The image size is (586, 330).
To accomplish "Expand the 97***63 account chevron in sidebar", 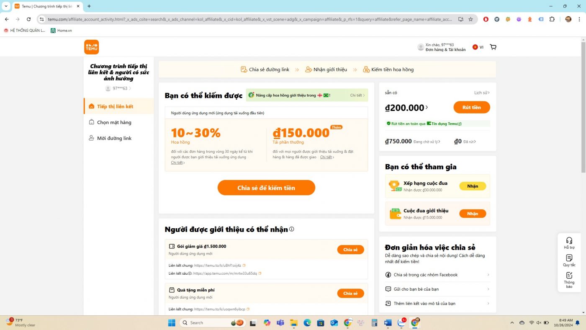I will [130, 88].
